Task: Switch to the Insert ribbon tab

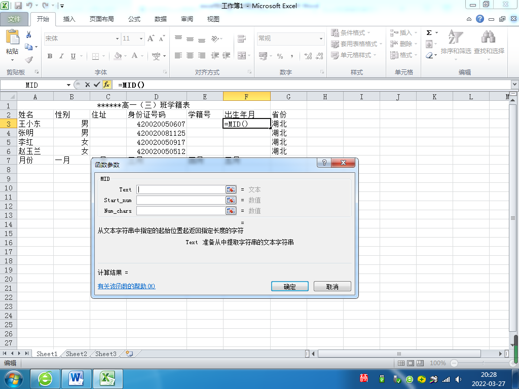Action: [69, 19]
